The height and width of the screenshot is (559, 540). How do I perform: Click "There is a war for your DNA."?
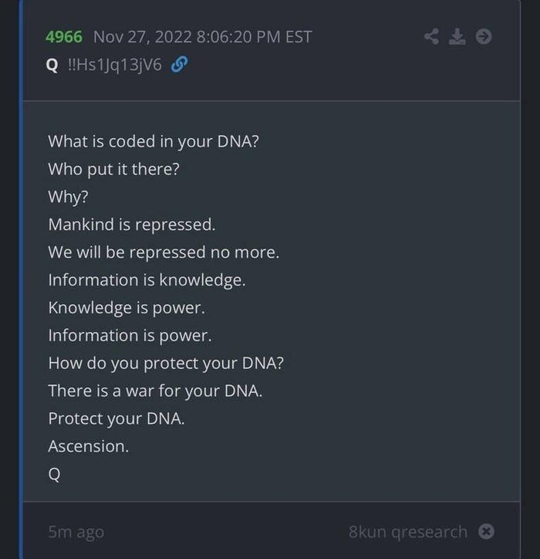[x=155, y=391]
